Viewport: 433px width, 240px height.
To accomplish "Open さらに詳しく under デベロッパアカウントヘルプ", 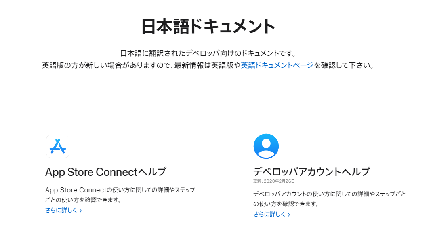I will click(269, 215).
